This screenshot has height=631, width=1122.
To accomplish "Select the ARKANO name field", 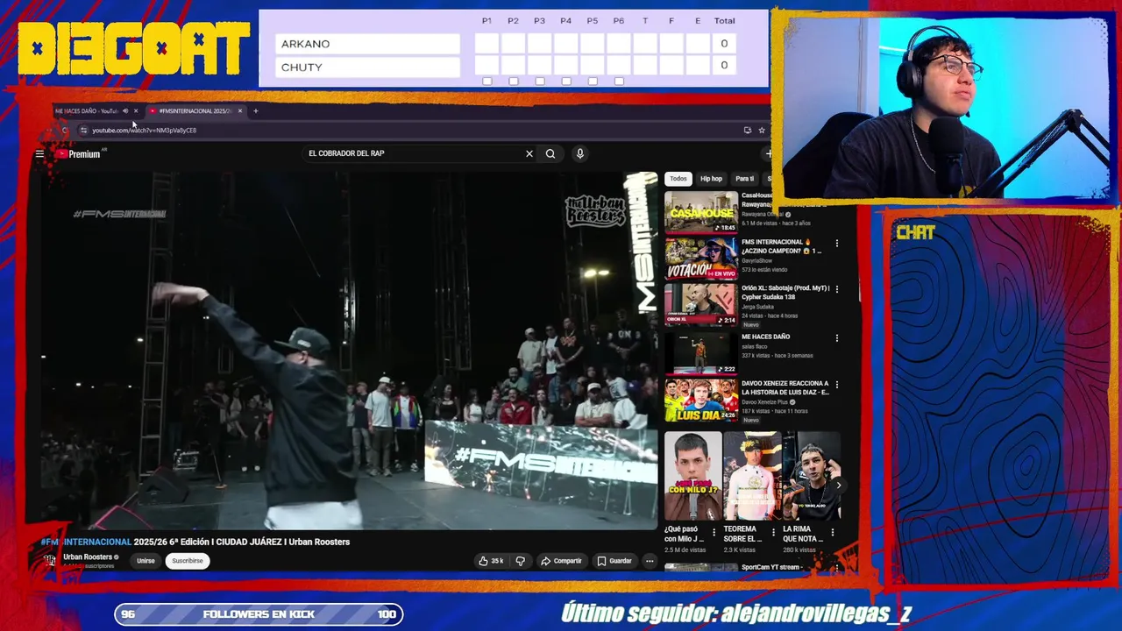I will [x=367, y=44].
